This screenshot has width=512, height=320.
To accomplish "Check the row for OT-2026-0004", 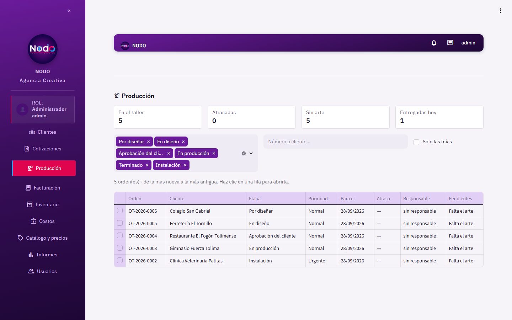I will [x=120, y=235].
